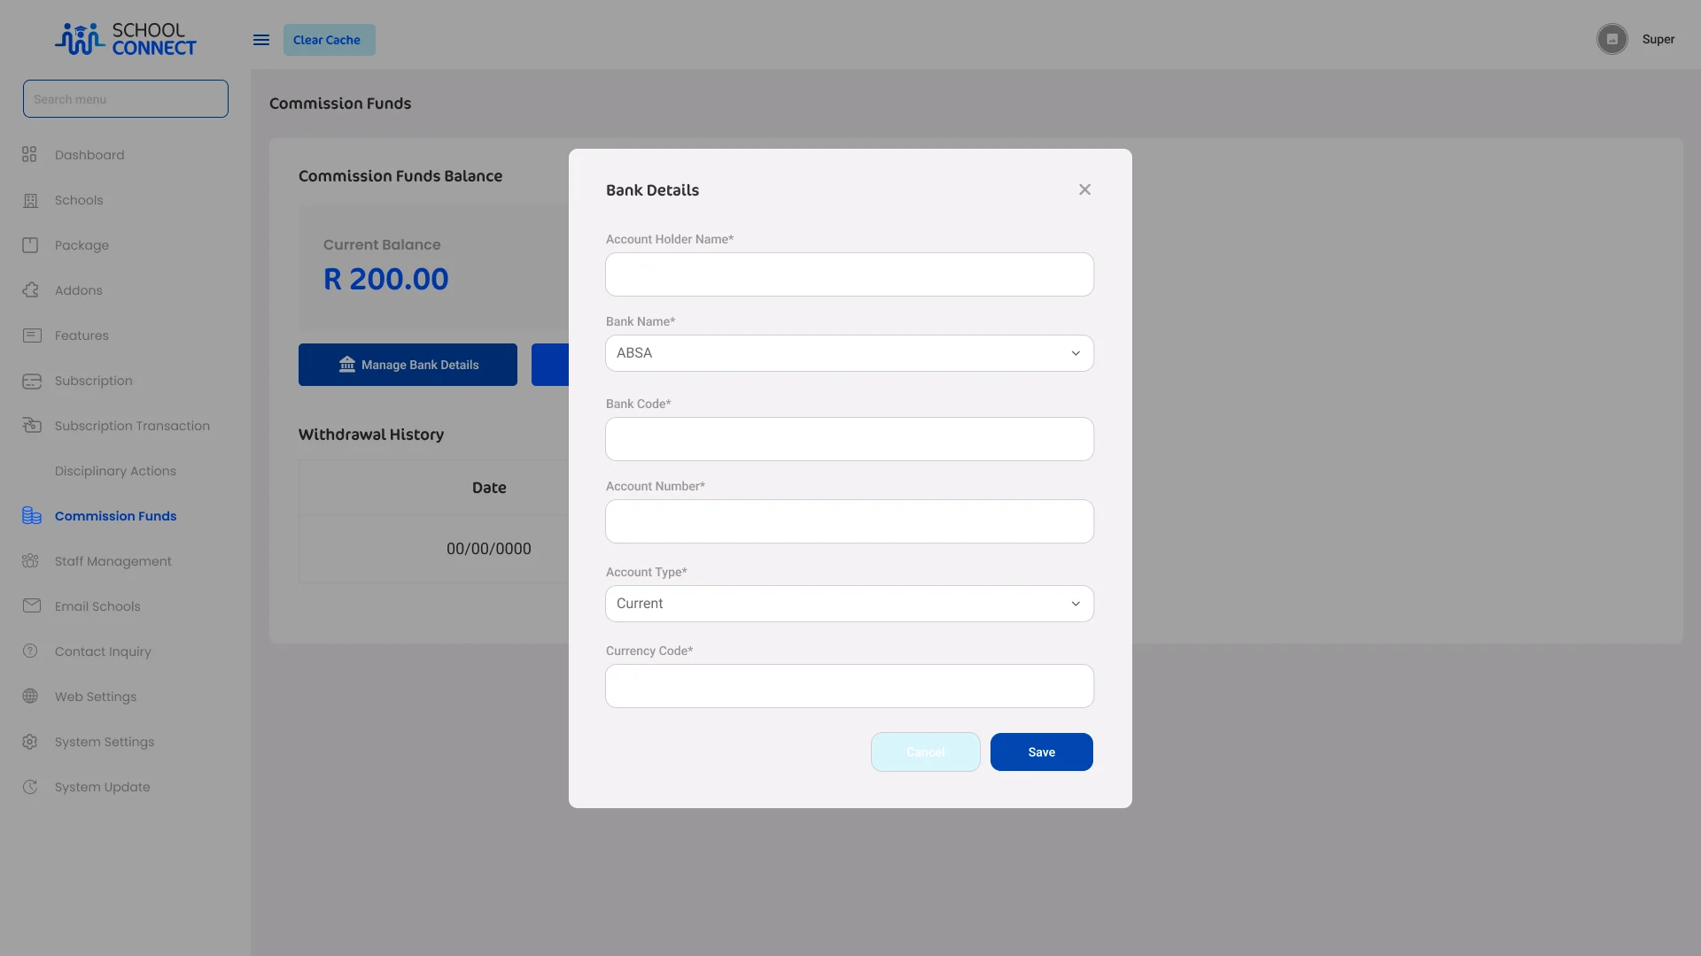Focus the Bank Code field
This screenshot has height=956, width=1701.
click(850, 439)
